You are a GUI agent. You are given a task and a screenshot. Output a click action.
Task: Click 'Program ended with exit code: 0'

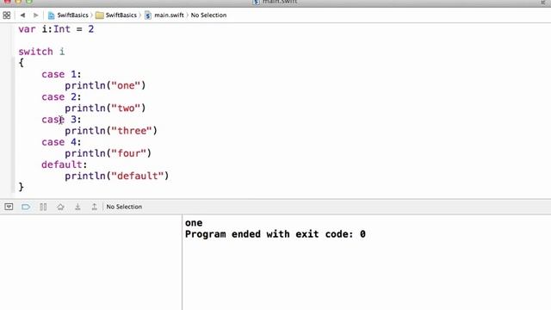[x=275, y=234]
